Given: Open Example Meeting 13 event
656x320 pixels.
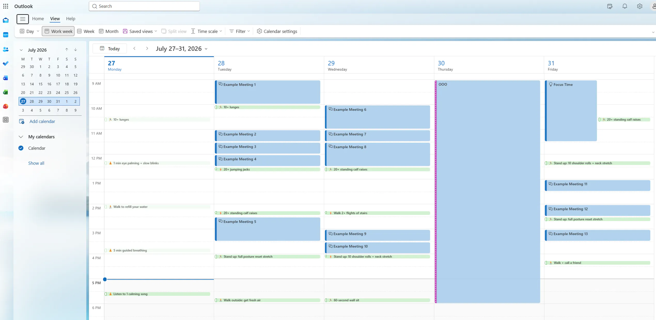Looking at the screenshot, I should point(598,235).
